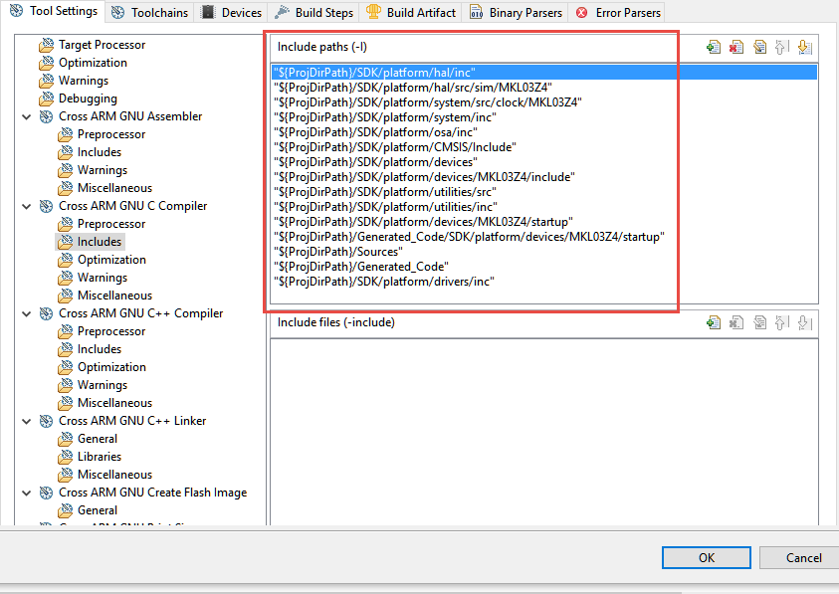Switch to the Toolchains tab
The image size is (839, 594).
tap(150, 12)
